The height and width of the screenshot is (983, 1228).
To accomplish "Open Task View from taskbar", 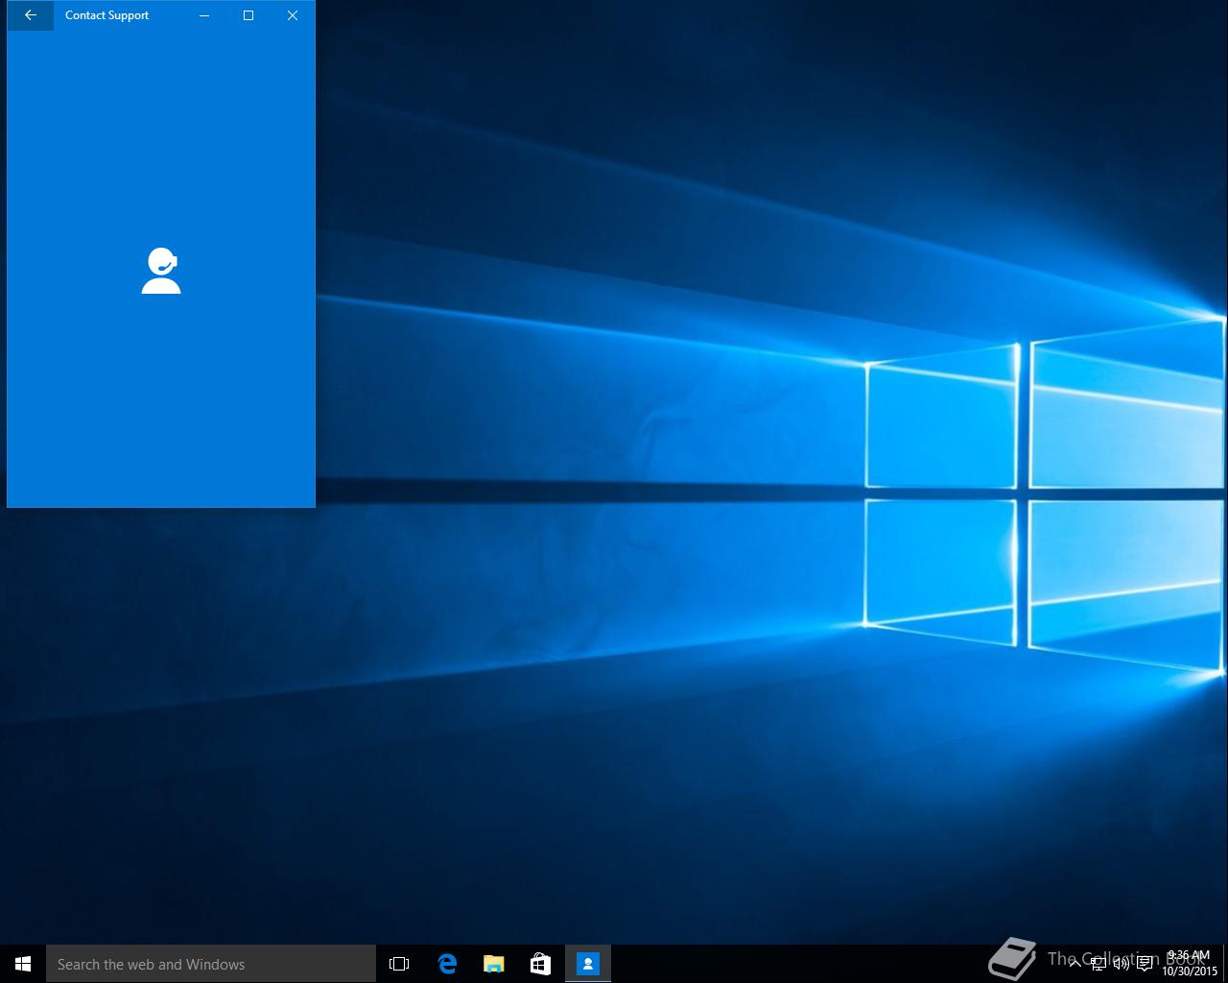I will (x=399, y=964).
